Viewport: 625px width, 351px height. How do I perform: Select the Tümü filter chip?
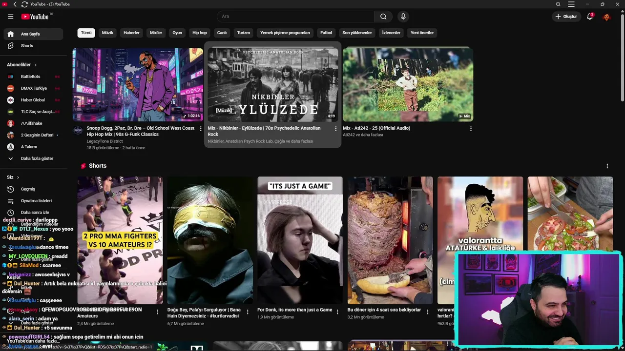coord(86,33)
